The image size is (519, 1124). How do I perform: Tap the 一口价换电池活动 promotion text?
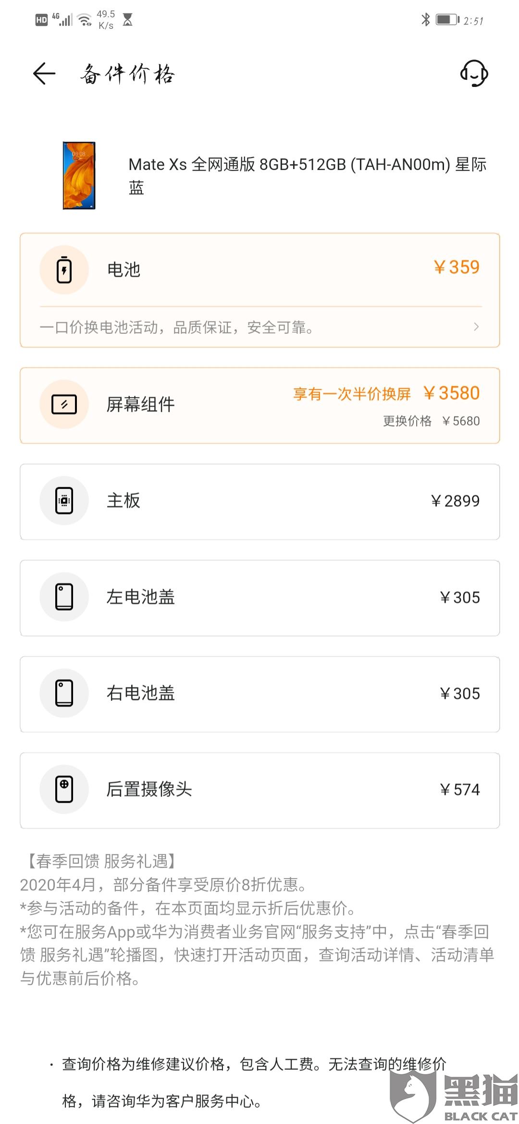pos(176,328)
